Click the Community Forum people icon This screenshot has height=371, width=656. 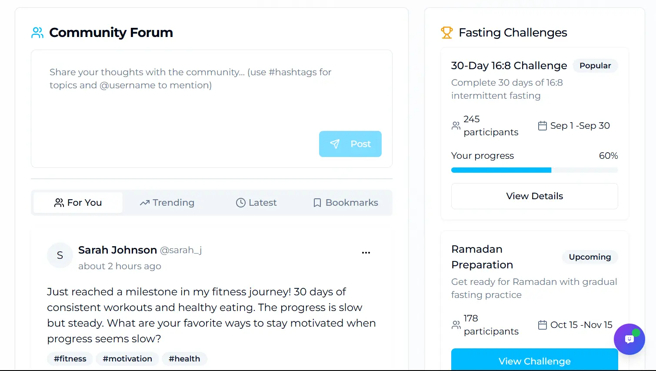click(x=37, y=33)
